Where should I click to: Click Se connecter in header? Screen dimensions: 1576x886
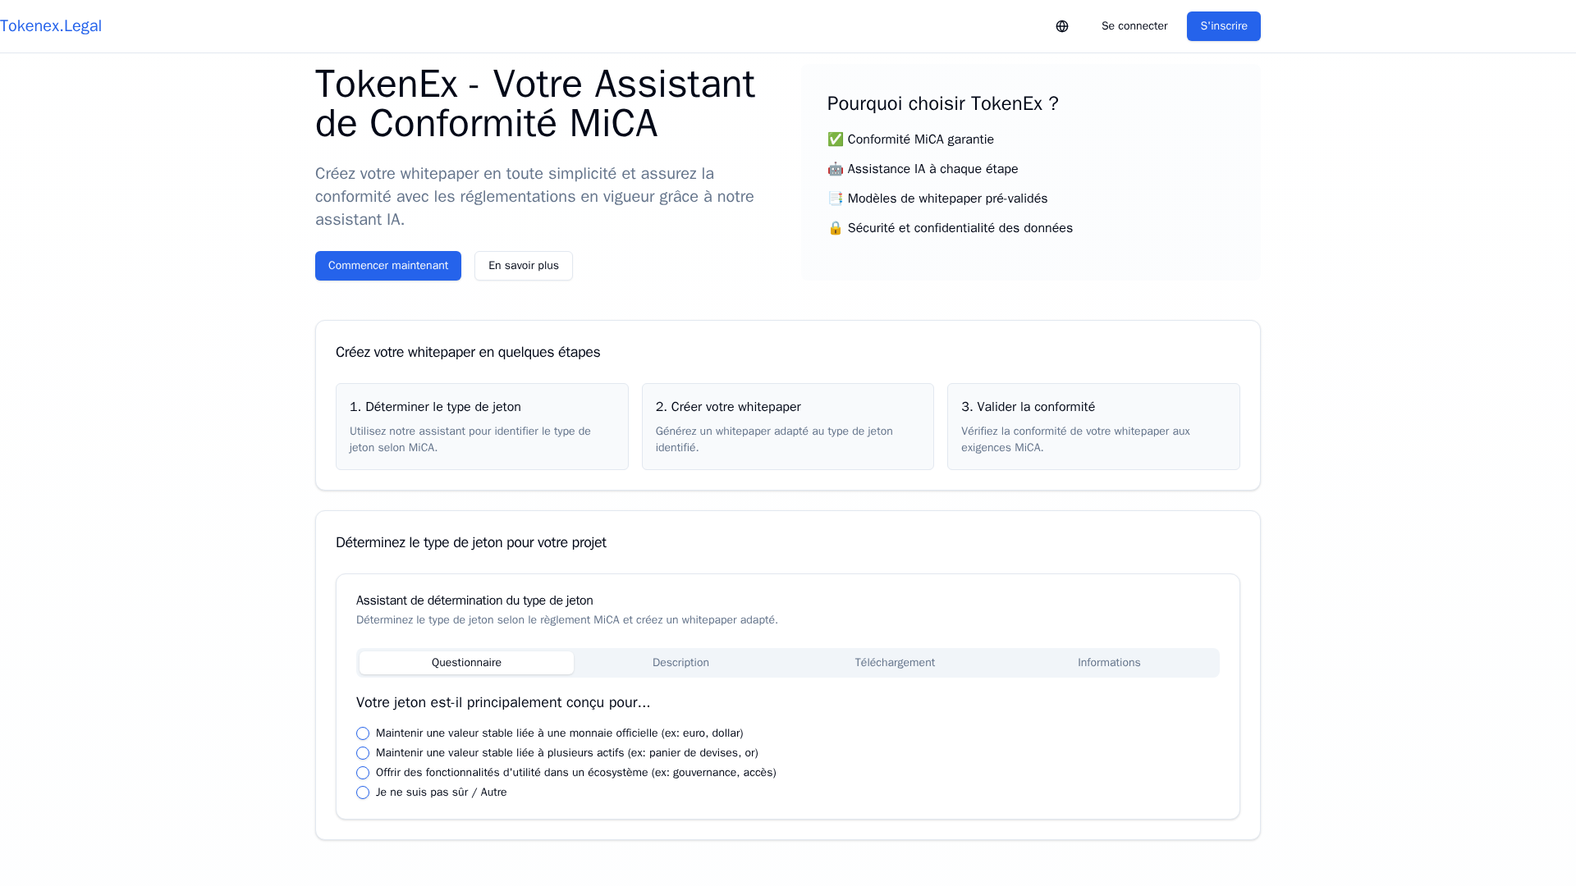click(x=1134, y=26)
